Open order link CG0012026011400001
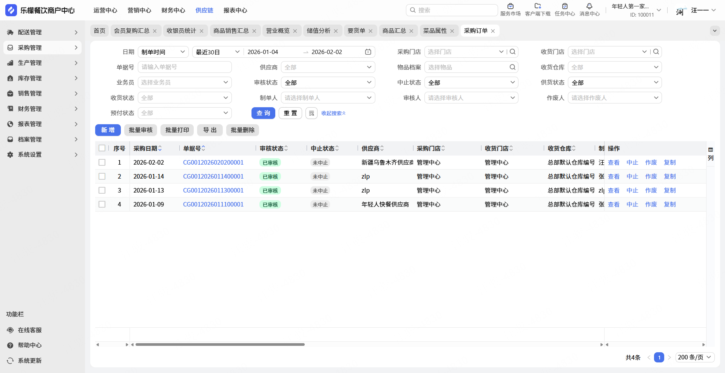The height and width of the screenshot is (373, 725). [213, 176]
